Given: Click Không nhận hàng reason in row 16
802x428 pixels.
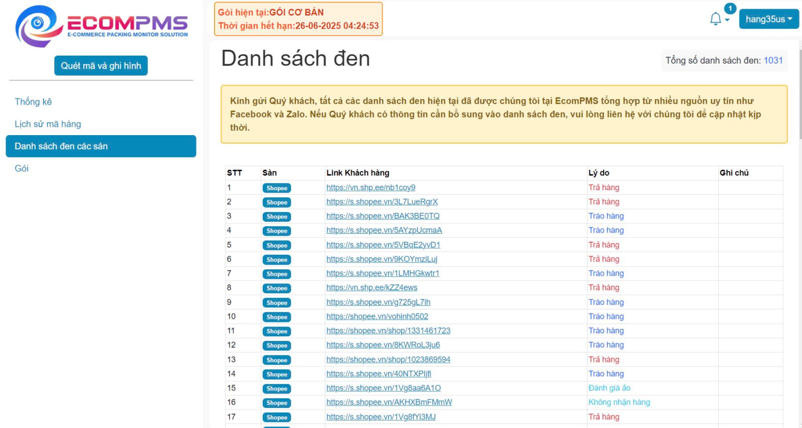Looking at the screenshot, I should point(619,402).
